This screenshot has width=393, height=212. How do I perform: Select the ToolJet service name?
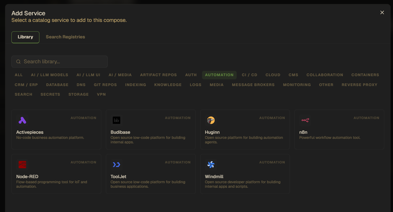pos(118,177)
